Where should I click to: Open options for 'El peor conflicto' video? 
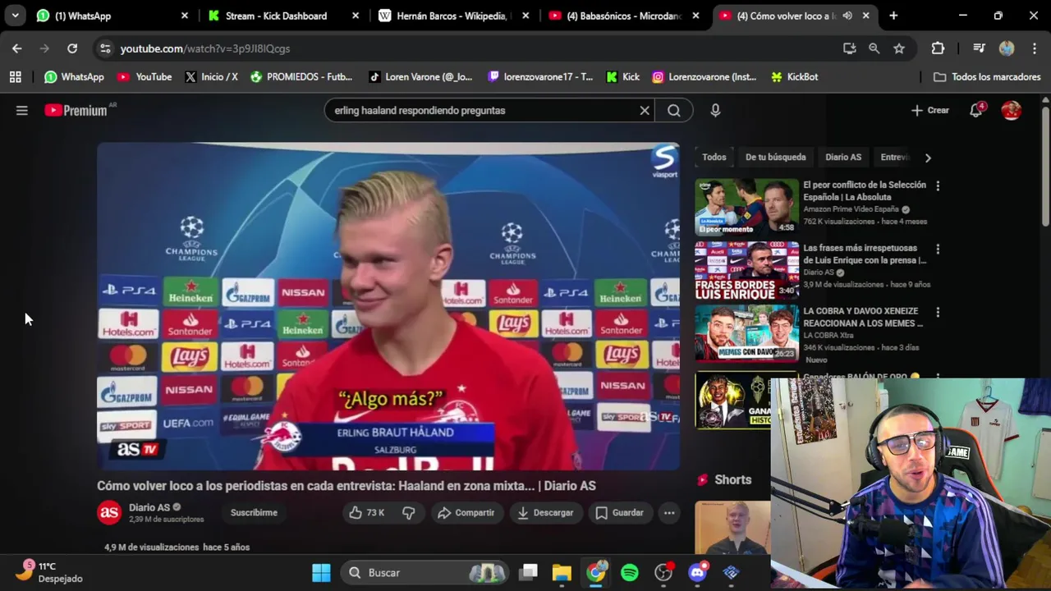(x=938, y=186)
